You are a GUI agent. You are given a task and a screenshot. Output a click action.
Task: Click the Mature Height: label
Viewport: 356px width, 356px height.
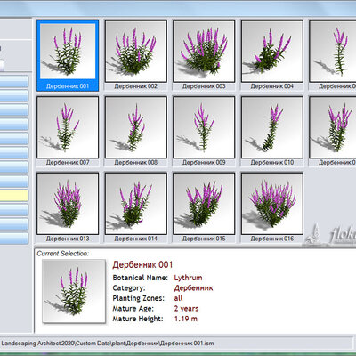tap(138, 319)
